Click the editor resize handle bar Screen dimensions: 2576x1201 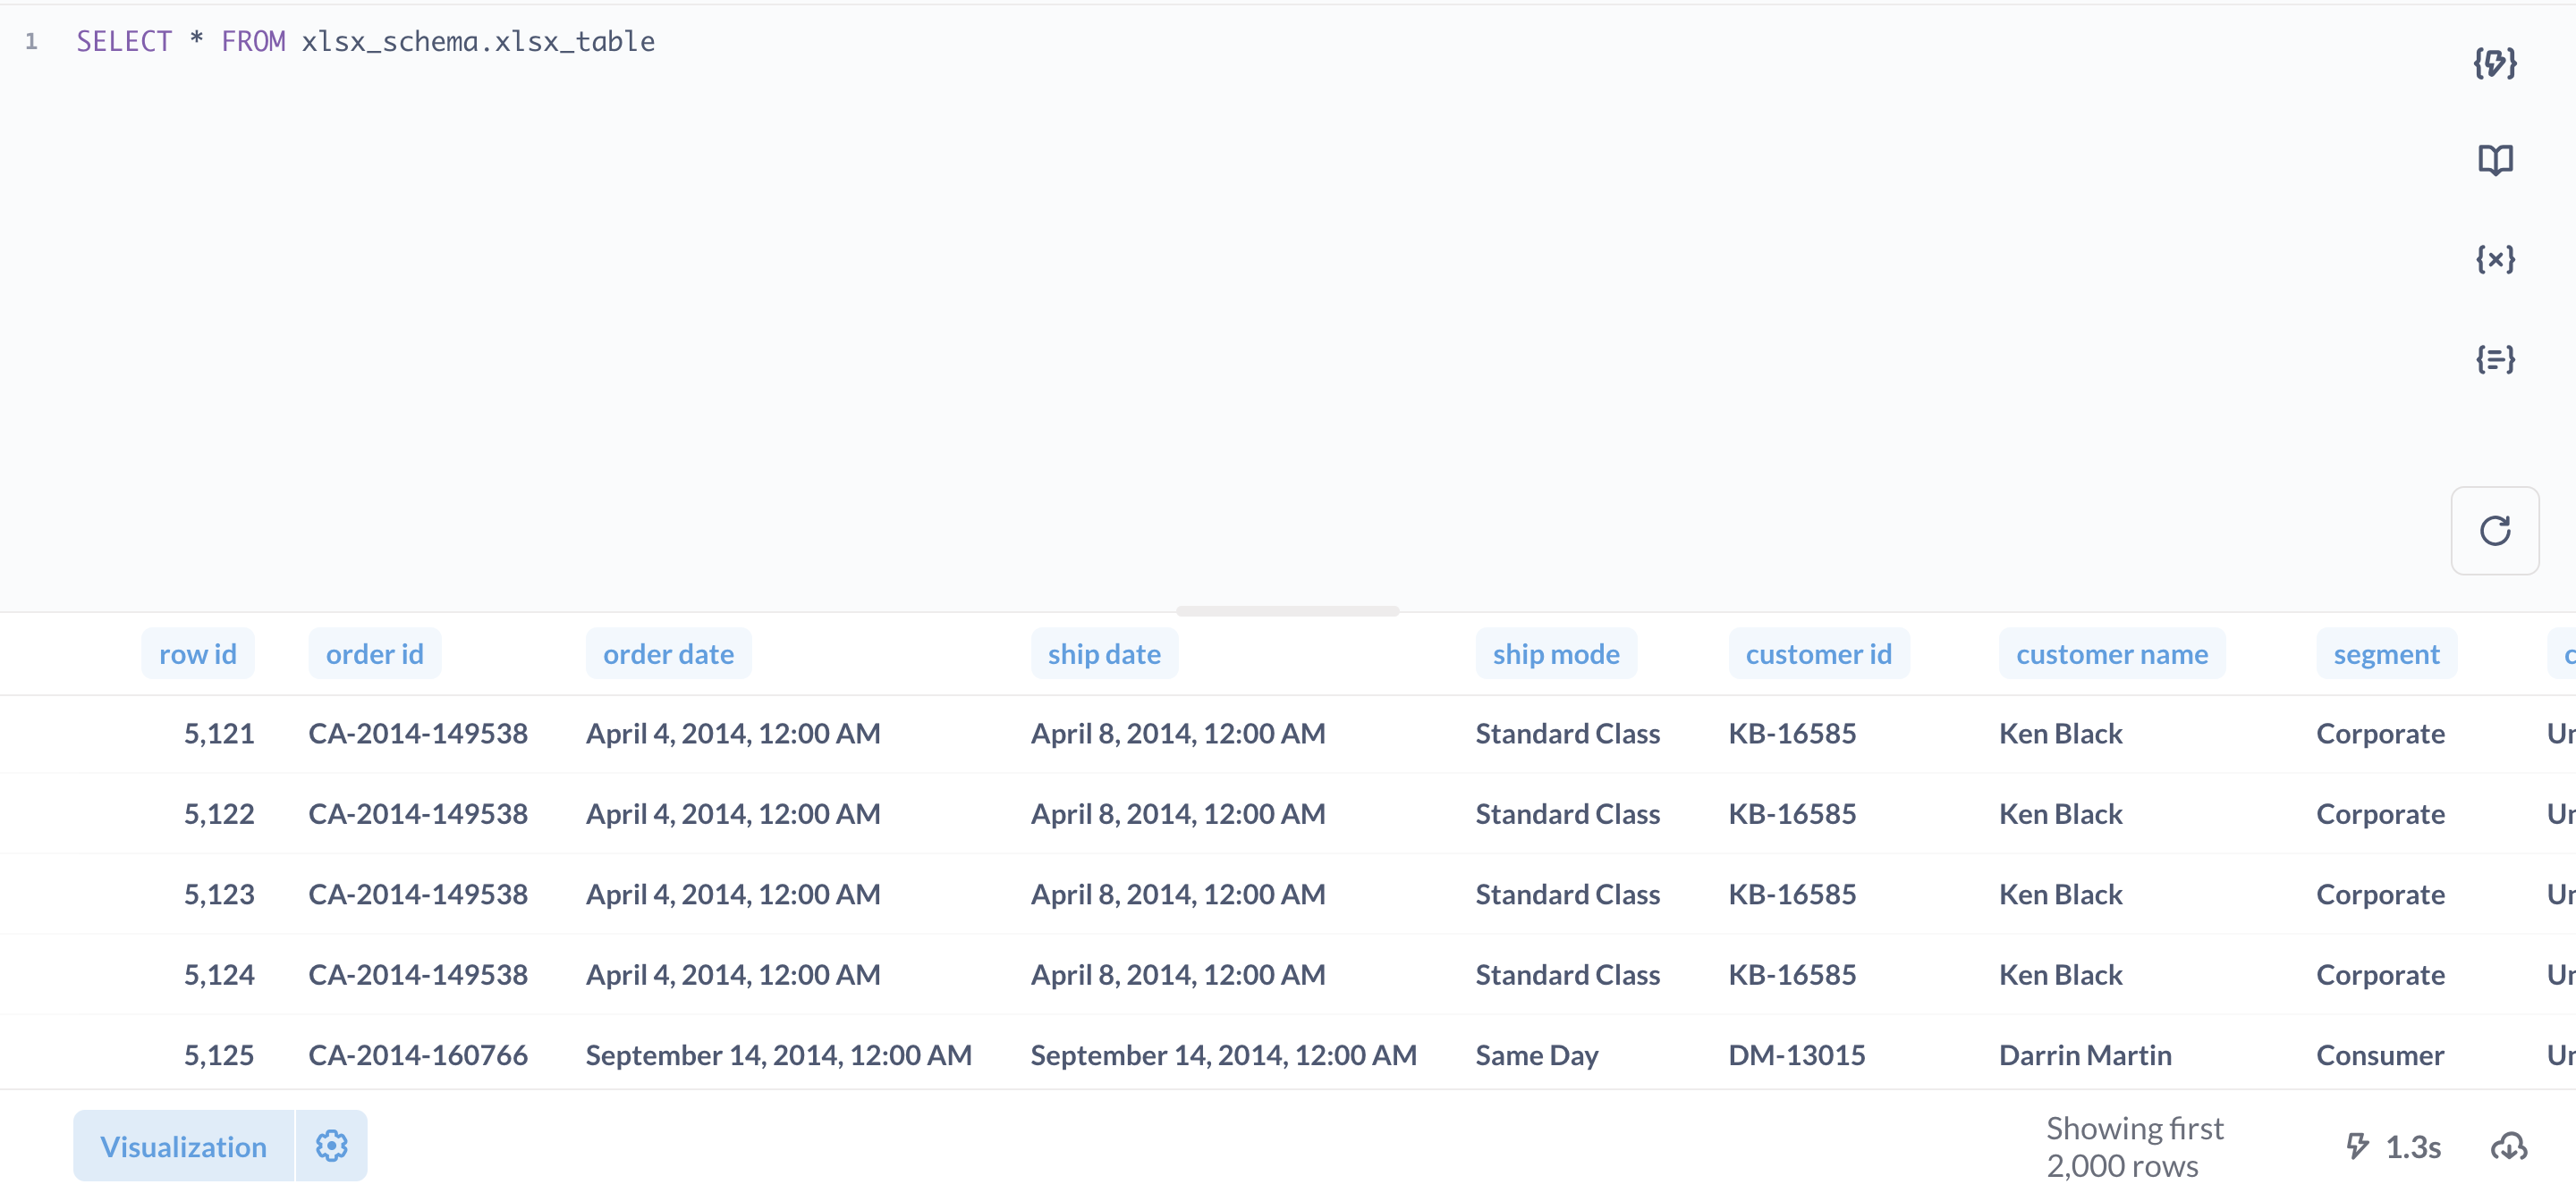point(1287,610)
